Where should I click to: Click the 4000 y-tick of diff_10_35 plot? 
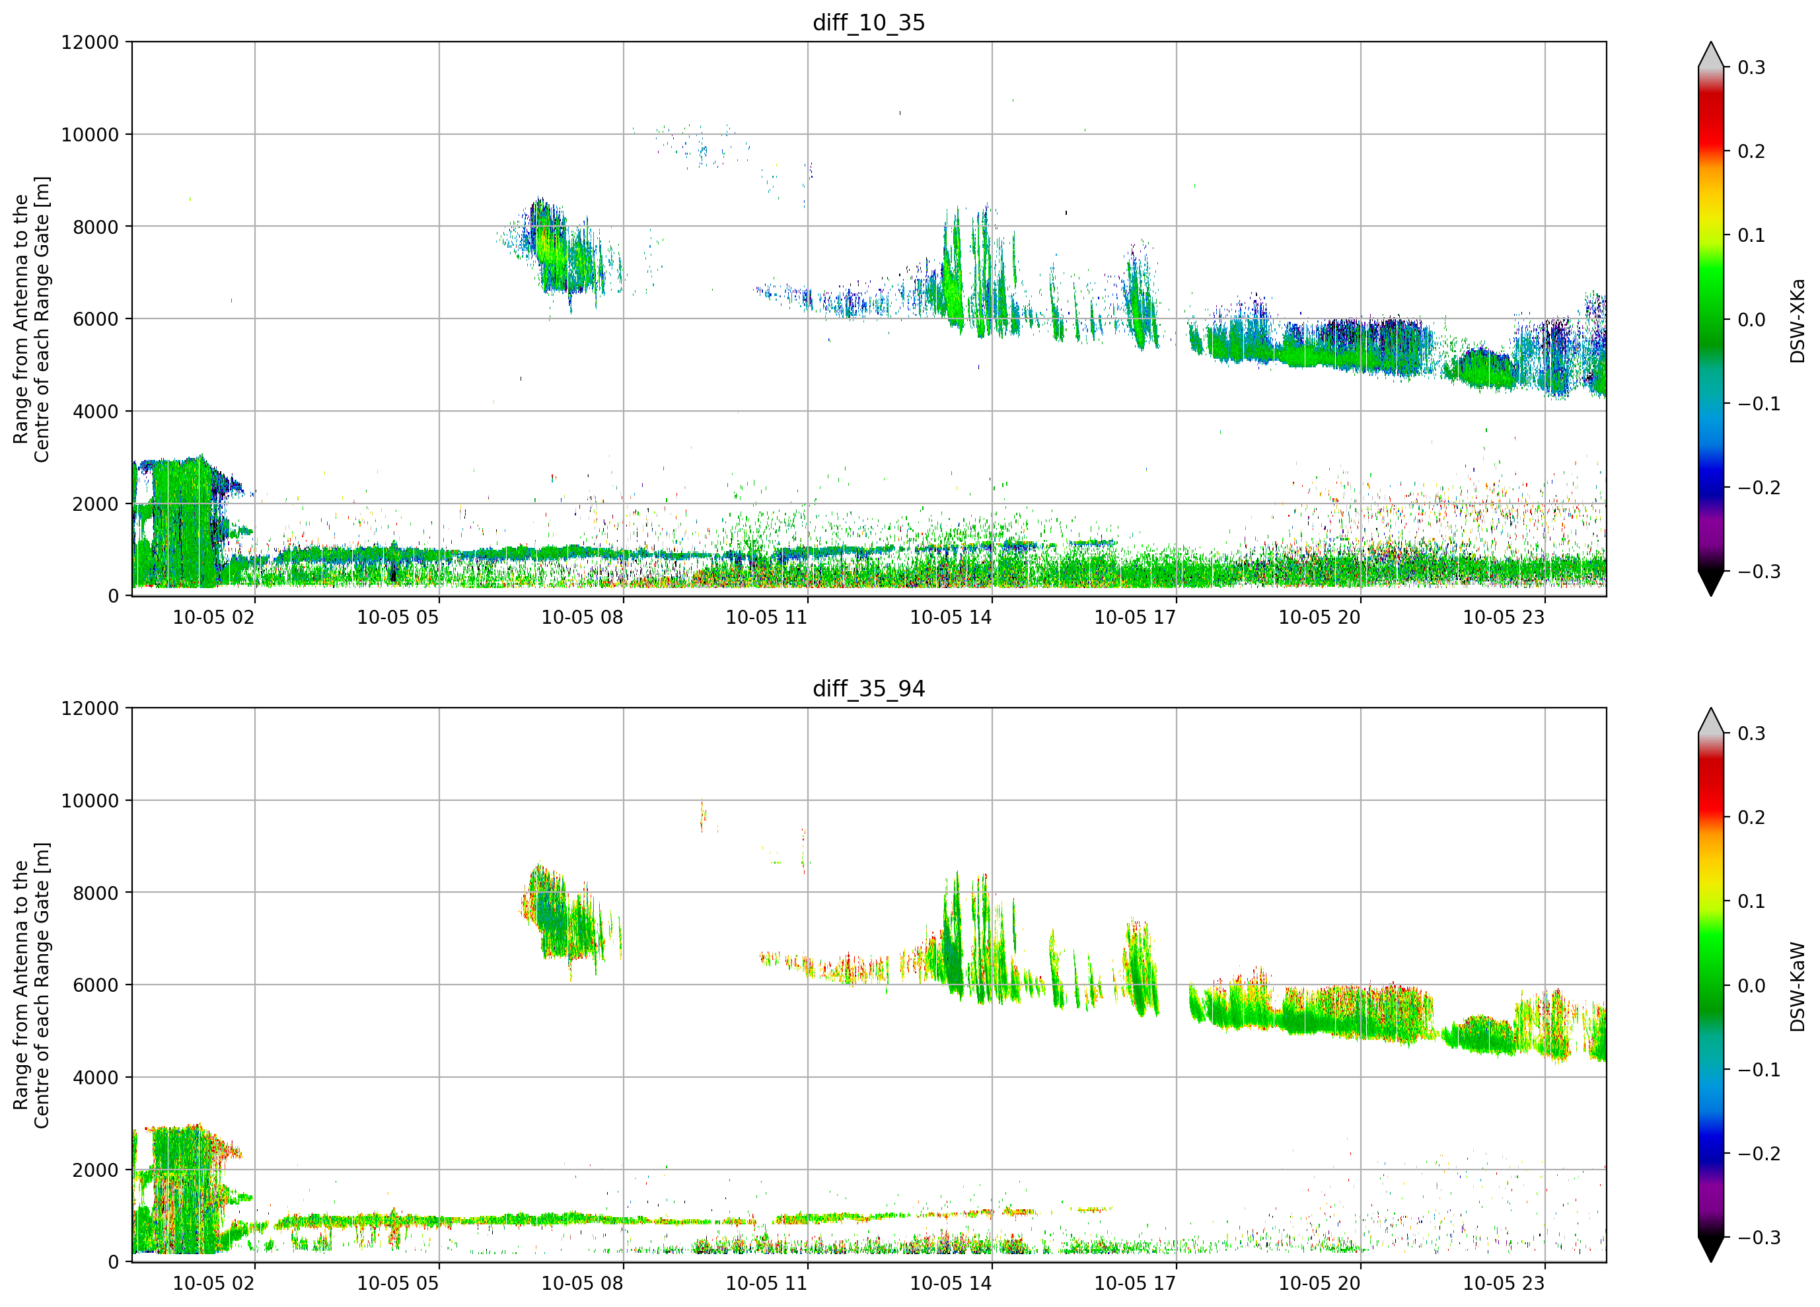click(96, 412)
